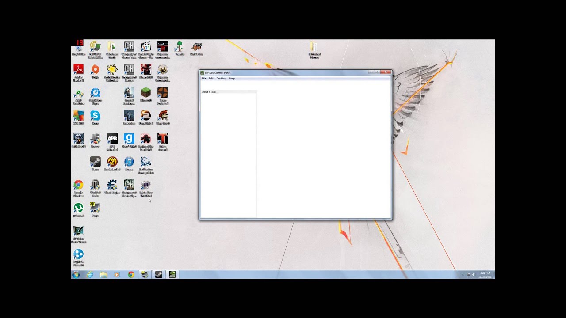Screen dimensions: 566x318
Task: Select the Cheat Engine desktop shortcut
Action: click(x=112, y=186)
